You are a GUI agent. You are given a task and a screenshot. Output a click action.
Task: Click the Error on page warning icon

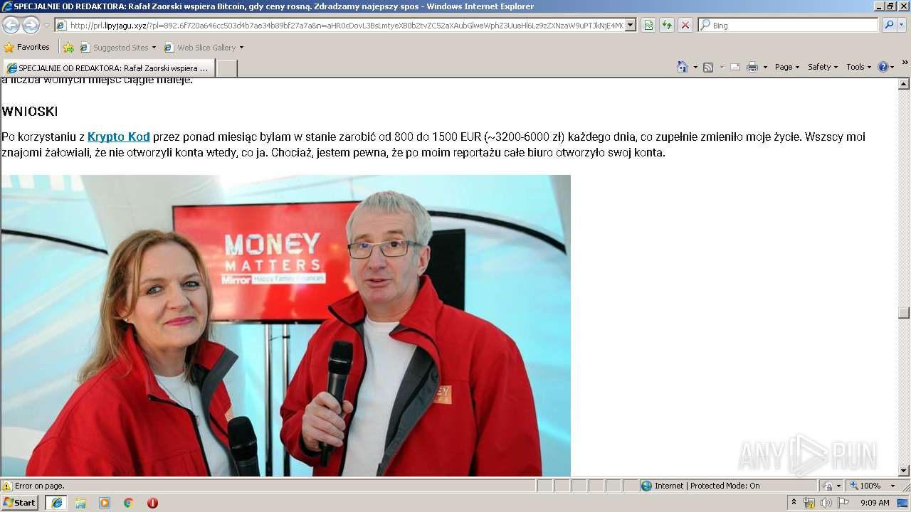(7, 486)
